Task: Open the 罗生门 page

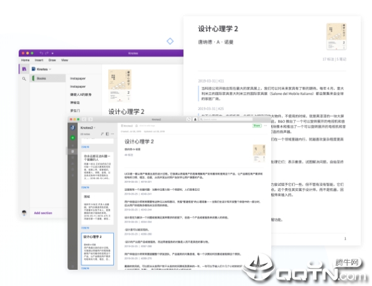Action: coord(75,111)
